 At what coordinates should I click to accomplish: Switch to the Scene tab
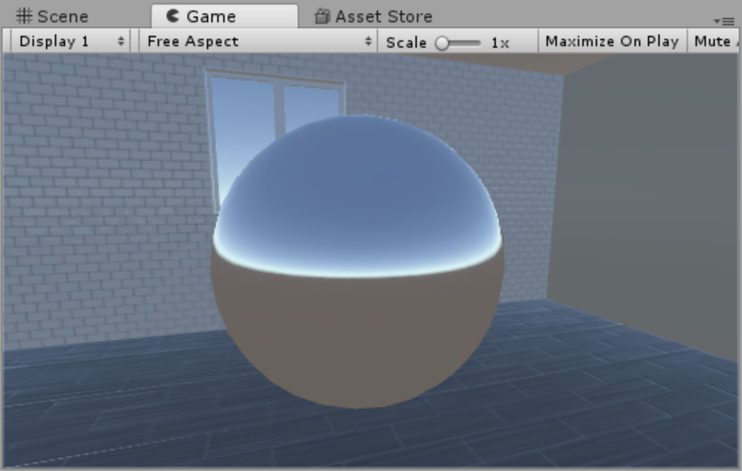[52, 16]
